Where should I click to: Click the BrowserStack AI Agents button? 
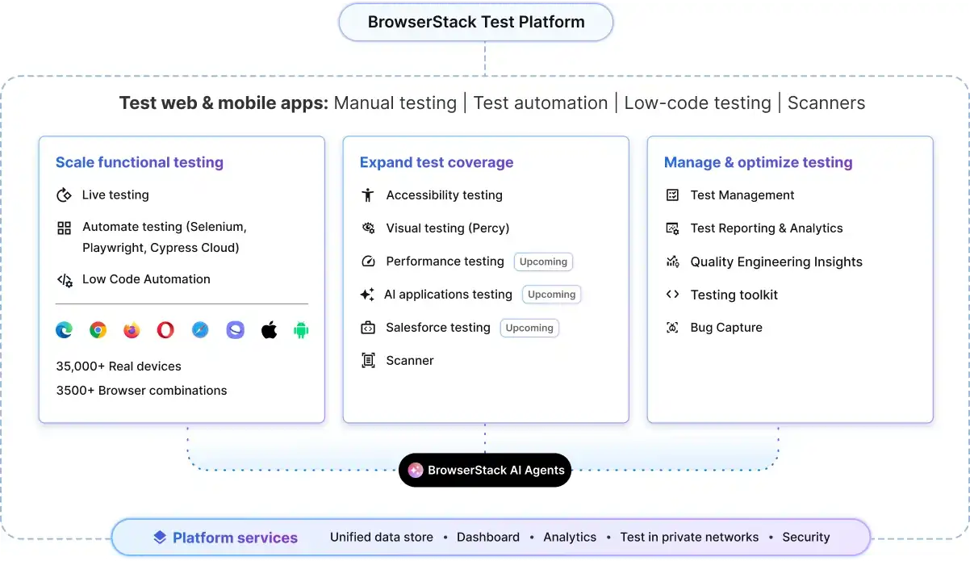pos(485,470)
